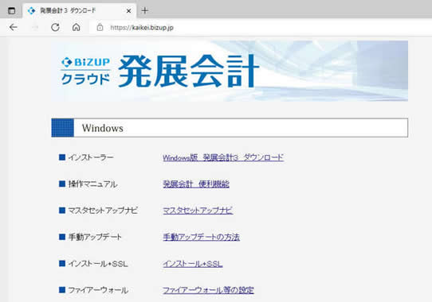Close the 発展会計3 ダウンロード tab

[128, 11]
